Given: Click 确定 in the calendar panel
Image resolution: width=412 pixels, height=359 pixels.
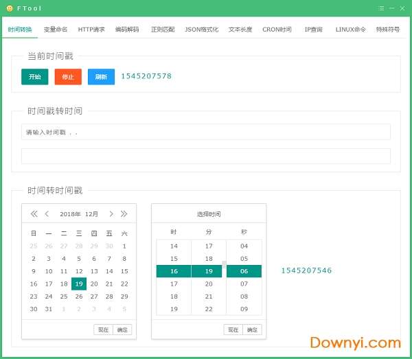Looking at the screenshot, I should coord(122,329).
